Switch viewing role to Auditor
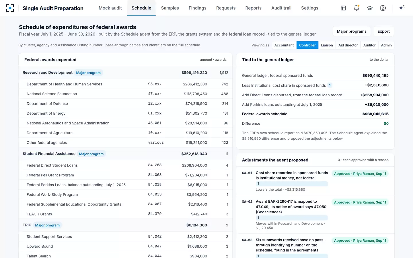This screenshot has width=413, height=258. pyautogui.click(x=369, y=45)
